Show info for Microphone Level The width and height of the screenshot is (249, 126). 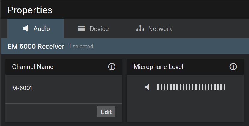(233, 67)
